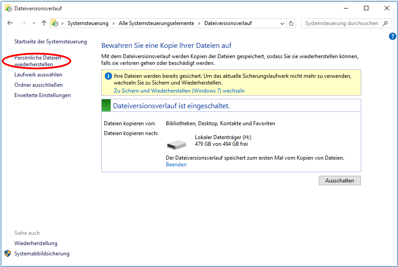Click the search magnifier icon
The width and height of the screenshot is (398, 267).
385,23
